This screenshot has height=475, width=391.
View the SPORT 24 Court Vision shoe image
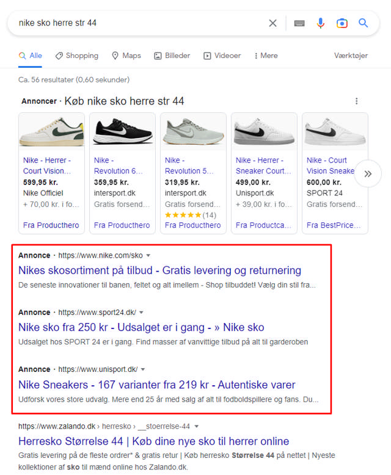pos(335,132)
